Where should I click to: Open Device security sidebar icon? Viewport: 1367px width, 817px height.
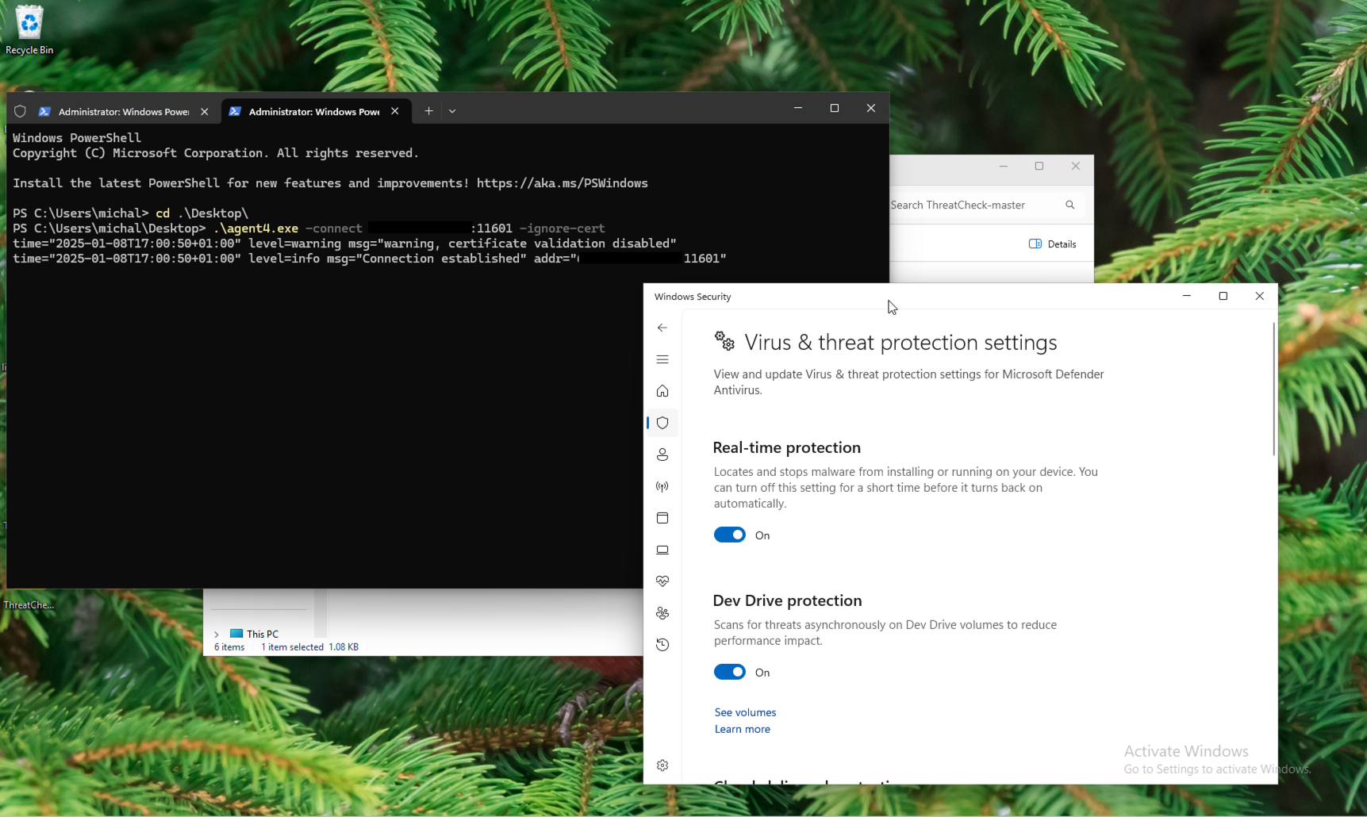(x=662, y=550)
